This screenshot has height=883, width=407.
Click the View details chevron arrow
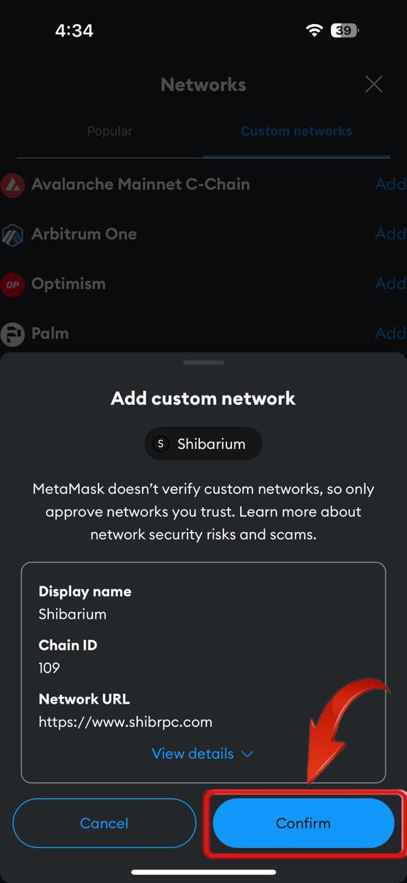pos(248,754)
